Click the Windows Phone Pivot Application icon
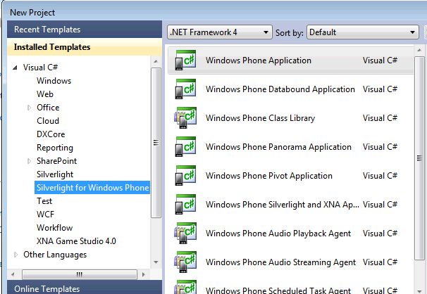The width and height of the screenshot is (427, 294). (185, 176)
